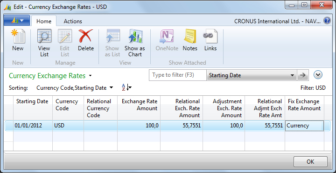
Task: Select the USD currency code cell
Action: point(68,126)
